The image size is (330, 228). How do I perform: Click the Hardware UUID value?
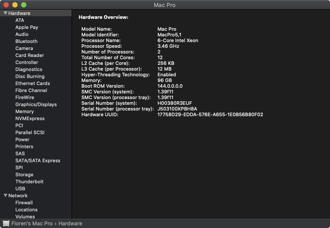click(210, 114)
